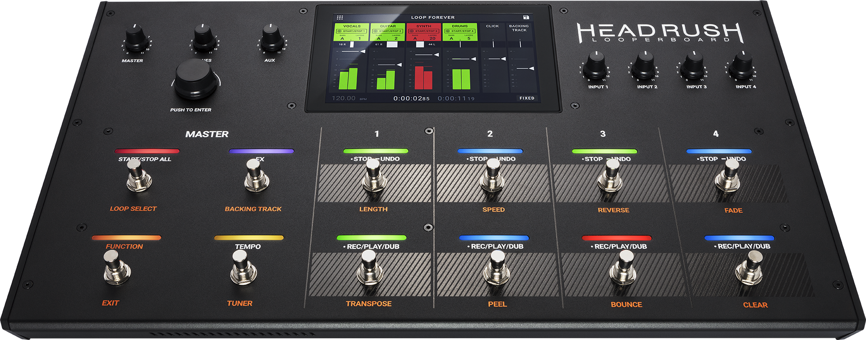
Task: Tap the START/STOP 3 button on the Synth track
Action: point(424,31)
